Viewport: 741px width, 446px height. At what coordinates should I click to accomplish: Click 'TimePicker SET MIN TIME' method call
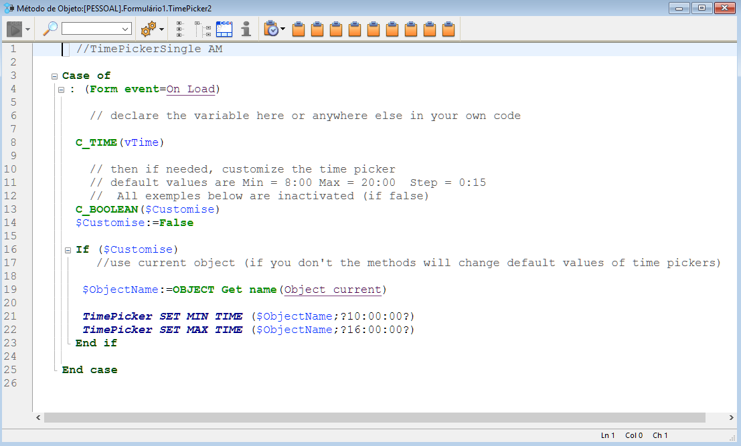[163, 316]
